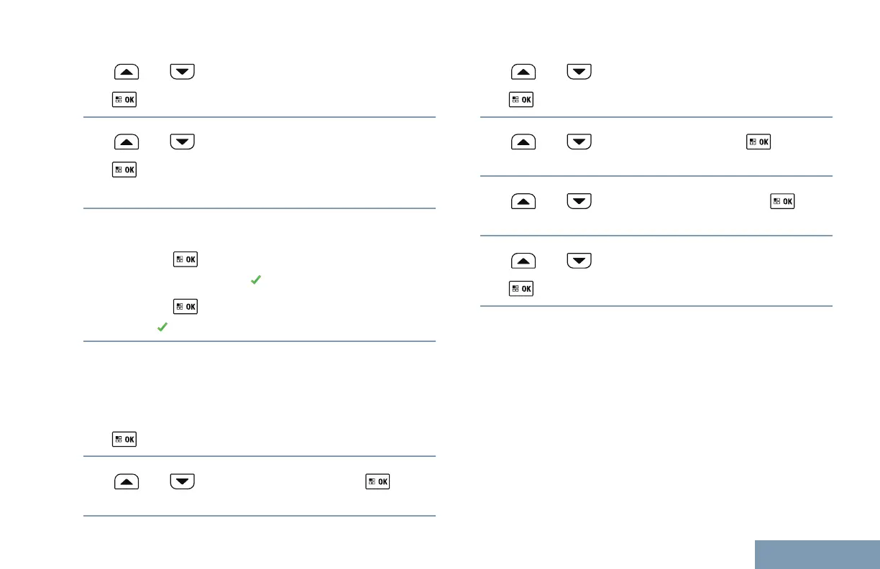Viewport: 880px width, 569px height.
Task: Click the down arrow key in the right column's last step
Action: [579, 261]
